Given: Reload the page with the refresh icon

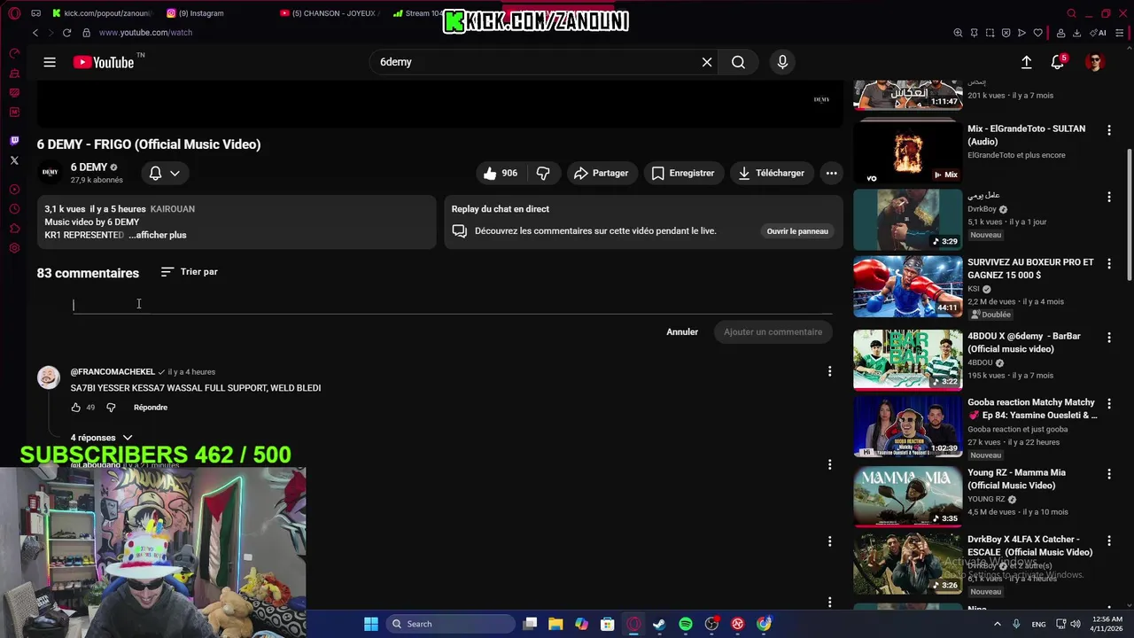Looking at the screenshot, I should click(66, 33).
